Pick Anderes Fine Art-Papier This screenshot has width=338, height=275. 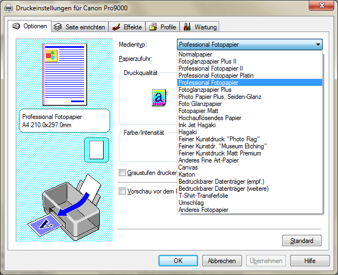pyautogui.click(x=250, y=160)
